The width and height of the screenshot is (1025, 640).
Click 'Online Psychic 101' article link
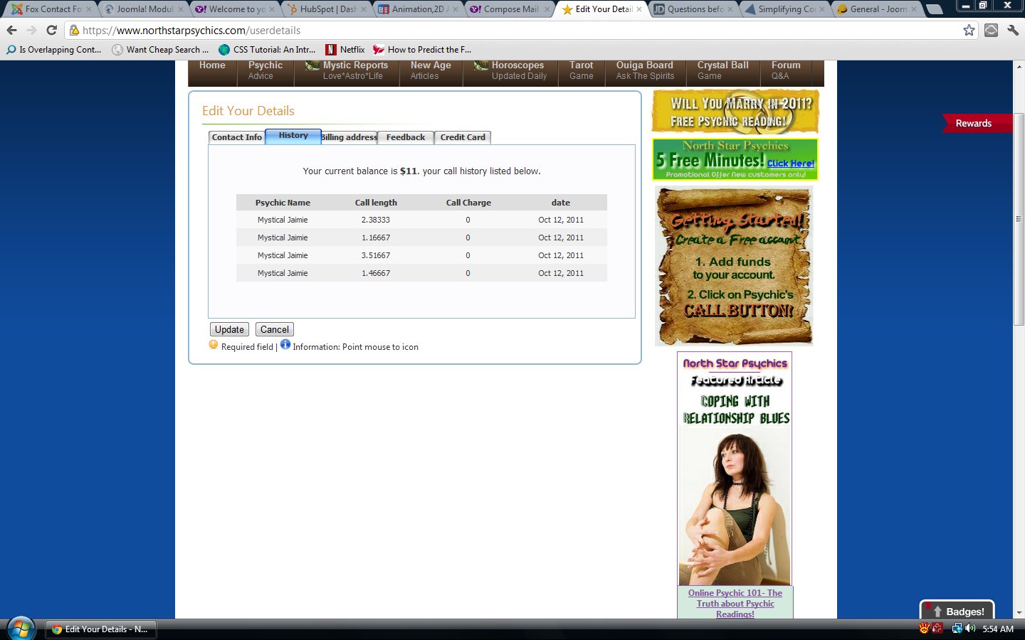735,603
